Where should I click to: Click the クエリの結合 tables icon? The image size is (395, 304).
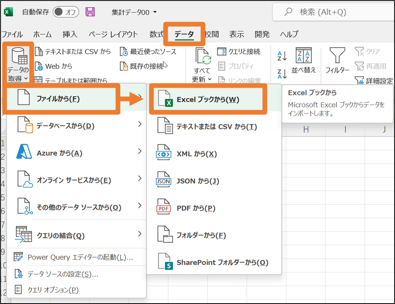pyautogui.click(x=23, y=234)
